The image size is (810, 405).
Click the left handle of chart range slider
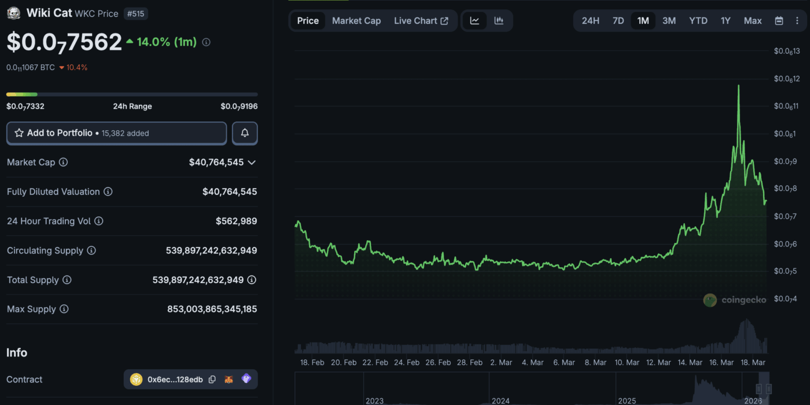[x=760, y=389]
